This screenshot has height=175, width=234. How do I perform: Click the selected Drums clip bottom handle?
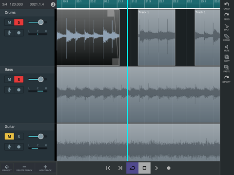(x=116, y=62)
